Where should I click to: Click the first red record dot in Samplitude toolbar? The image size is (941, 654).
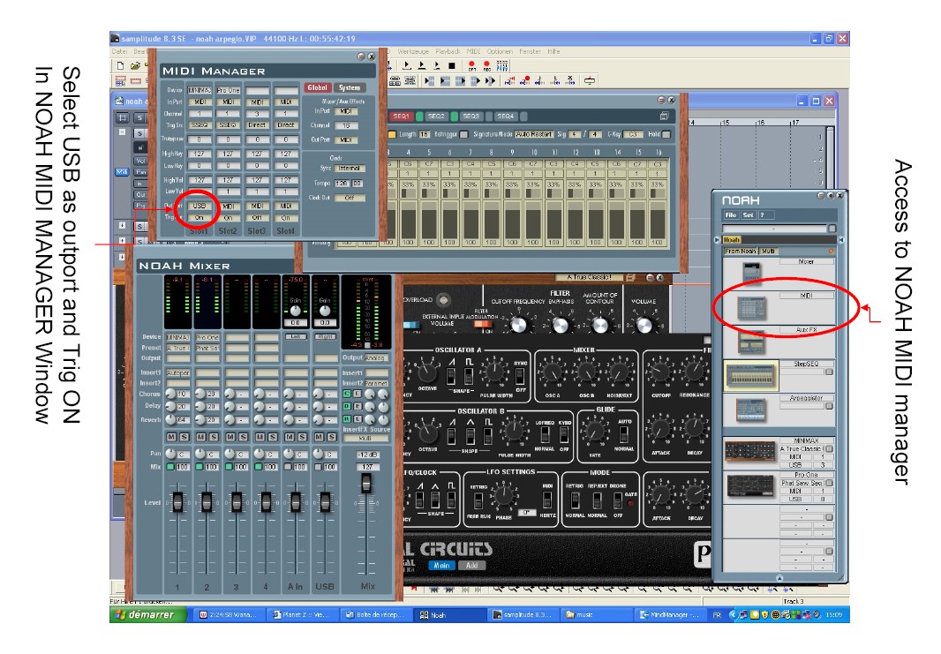click(x=471, y=64)
